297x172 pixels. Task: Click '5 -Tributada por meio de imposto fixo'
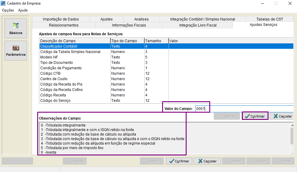click(x=72, y=148)
